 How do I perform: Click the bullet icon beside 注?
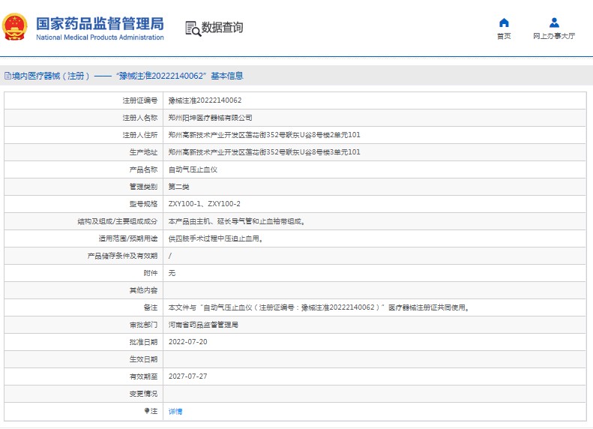tap(147, 411)
